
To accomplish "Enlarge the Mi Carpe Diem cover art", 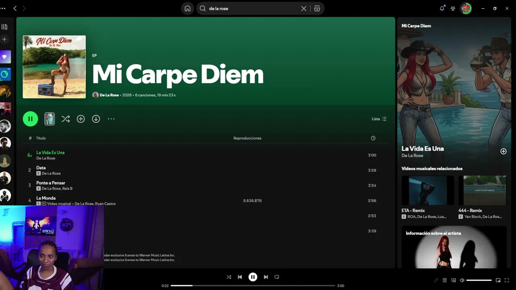I will coord(54,67).
